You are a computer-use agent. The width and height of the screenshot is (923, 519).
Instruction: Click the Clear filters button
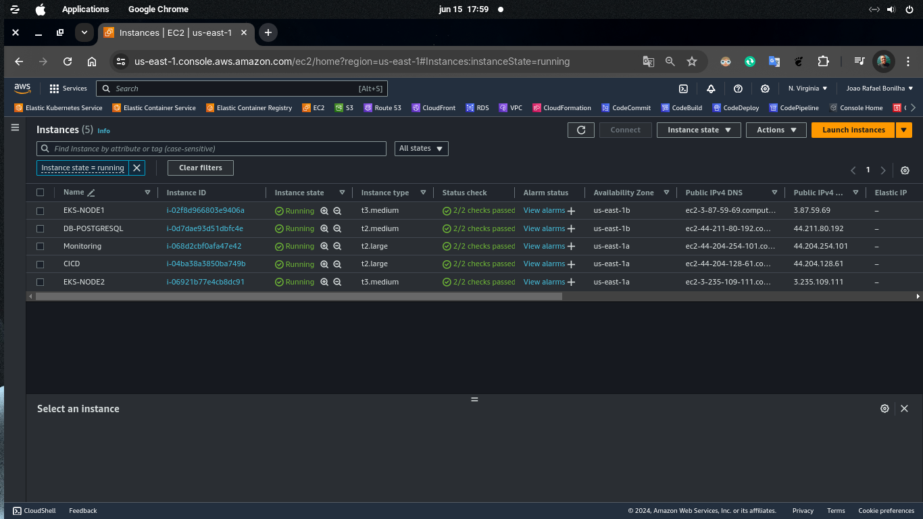201,168
